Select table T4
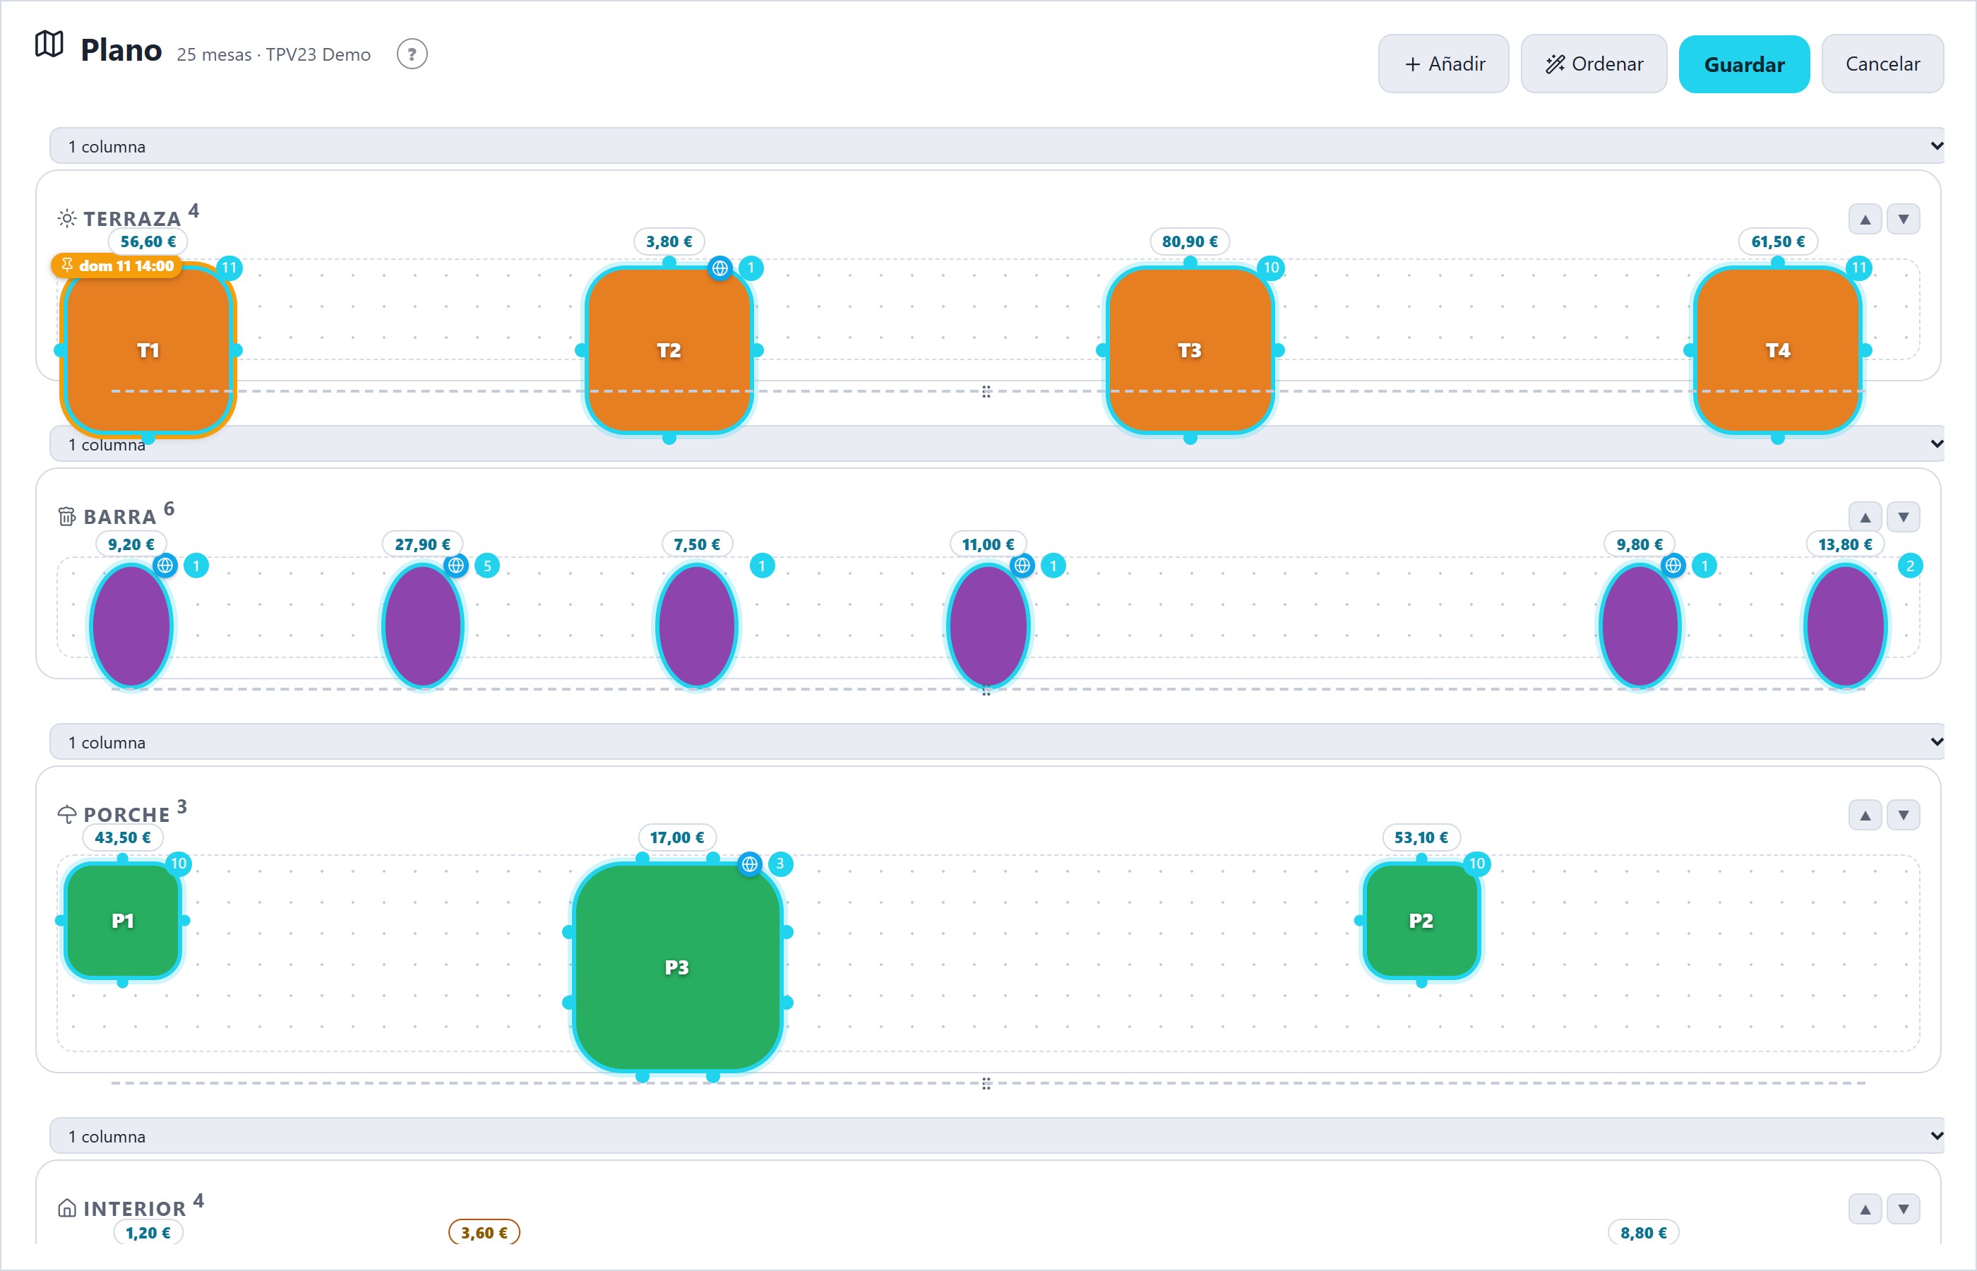This screenshot has height=1271, width=1977. pyautogui.click(x=1777, y=350)
